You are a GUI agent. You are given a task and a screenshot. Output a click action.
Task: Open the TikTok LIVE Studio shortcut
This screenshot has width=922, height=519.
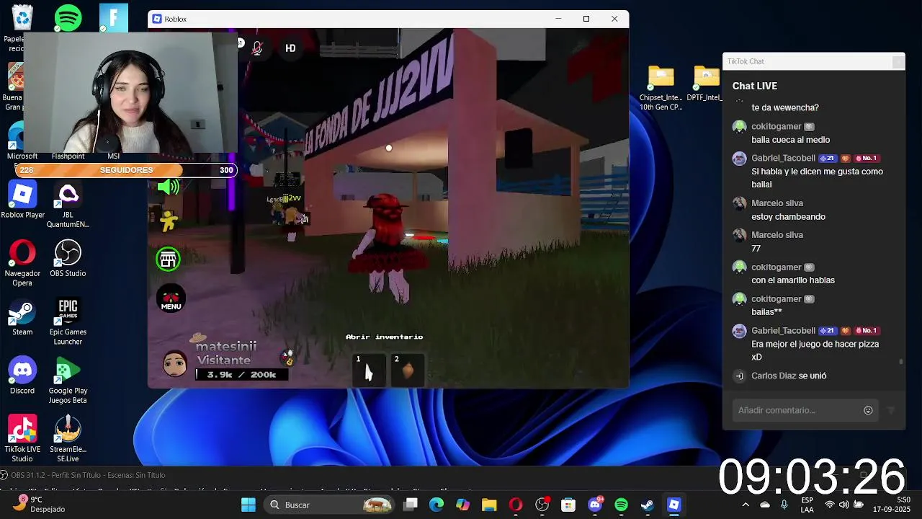[x=22, y=439]
